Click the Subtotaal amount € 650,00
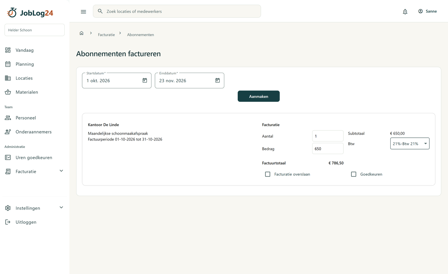The height and width of the screenshot is (274, 448). [x=397, y=134]
